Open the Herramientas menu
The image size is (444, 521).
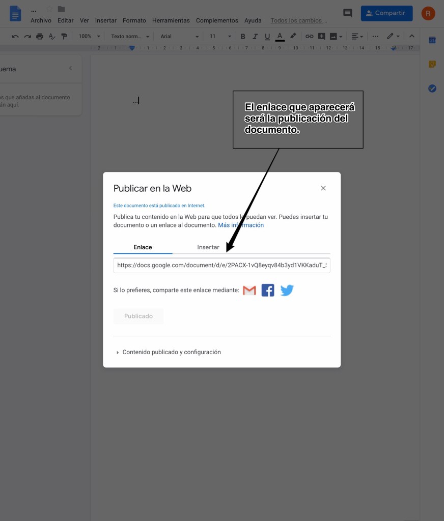pyautogui.click(x=171, y=20)
